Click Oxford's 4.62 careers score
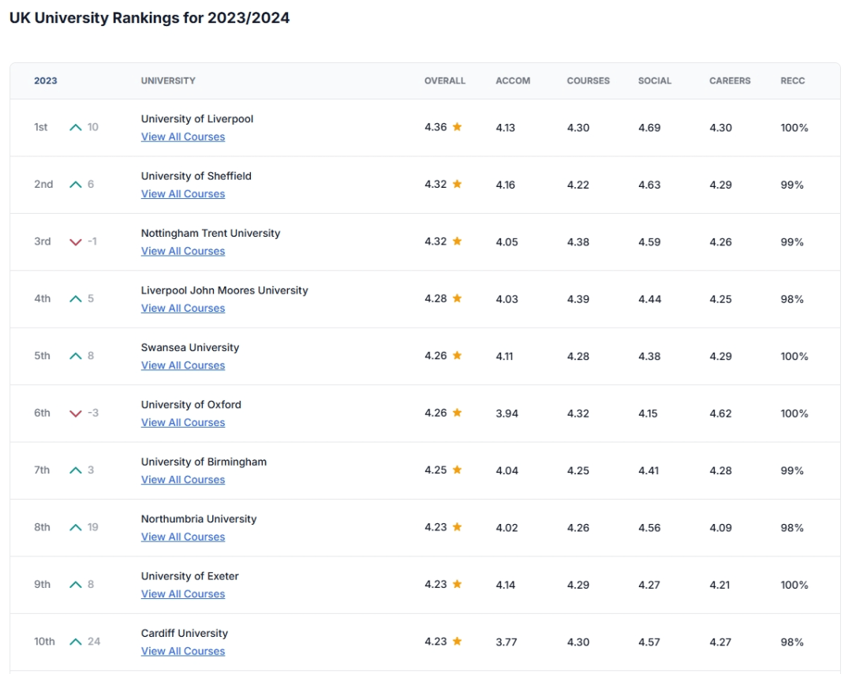852x674 pixels. tap(720, 413)
